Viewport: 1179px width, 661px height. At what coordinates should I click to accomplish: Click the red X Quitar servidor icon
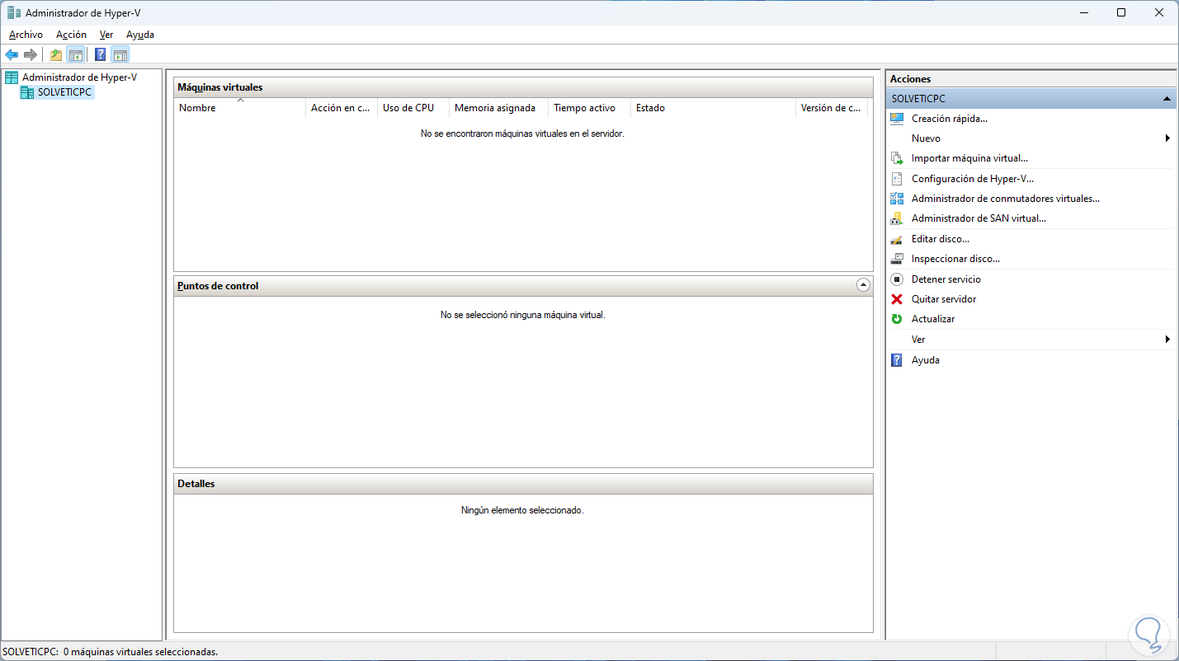pos(897,299)
